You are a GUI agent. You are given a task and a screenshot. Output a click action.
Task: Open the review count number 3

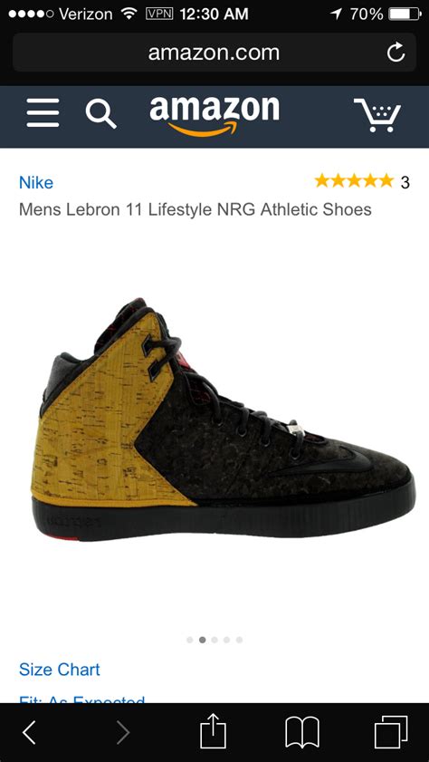click(x=405, y=182)
